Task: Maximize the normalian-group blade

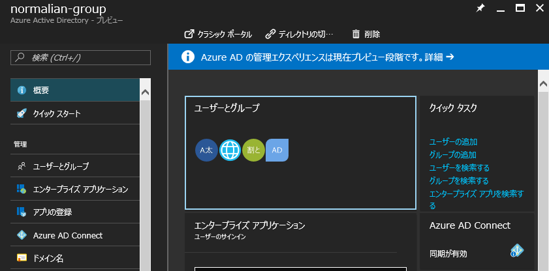Action: [x=520, y=8]
